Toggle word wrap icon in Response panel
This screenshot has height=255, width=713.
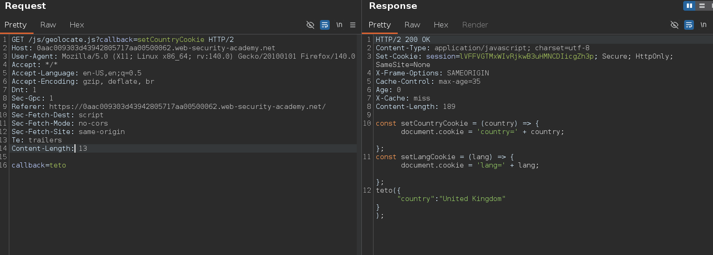pyautogui.click(x=689, y=25)
